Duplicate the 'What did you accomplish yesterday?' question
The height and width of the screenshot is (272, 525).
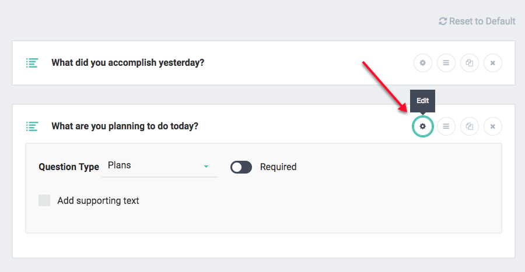tap(470, 63)
